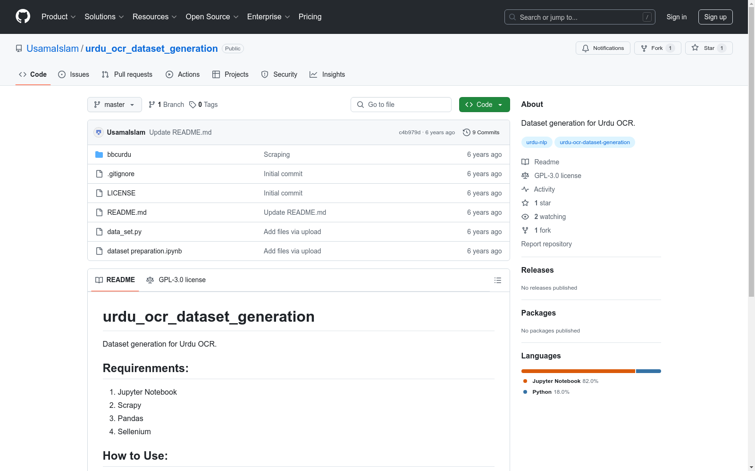Click the pulse icon beside Activity
The height and width of the screenshot is (471, 755).
tap(525, 189)
